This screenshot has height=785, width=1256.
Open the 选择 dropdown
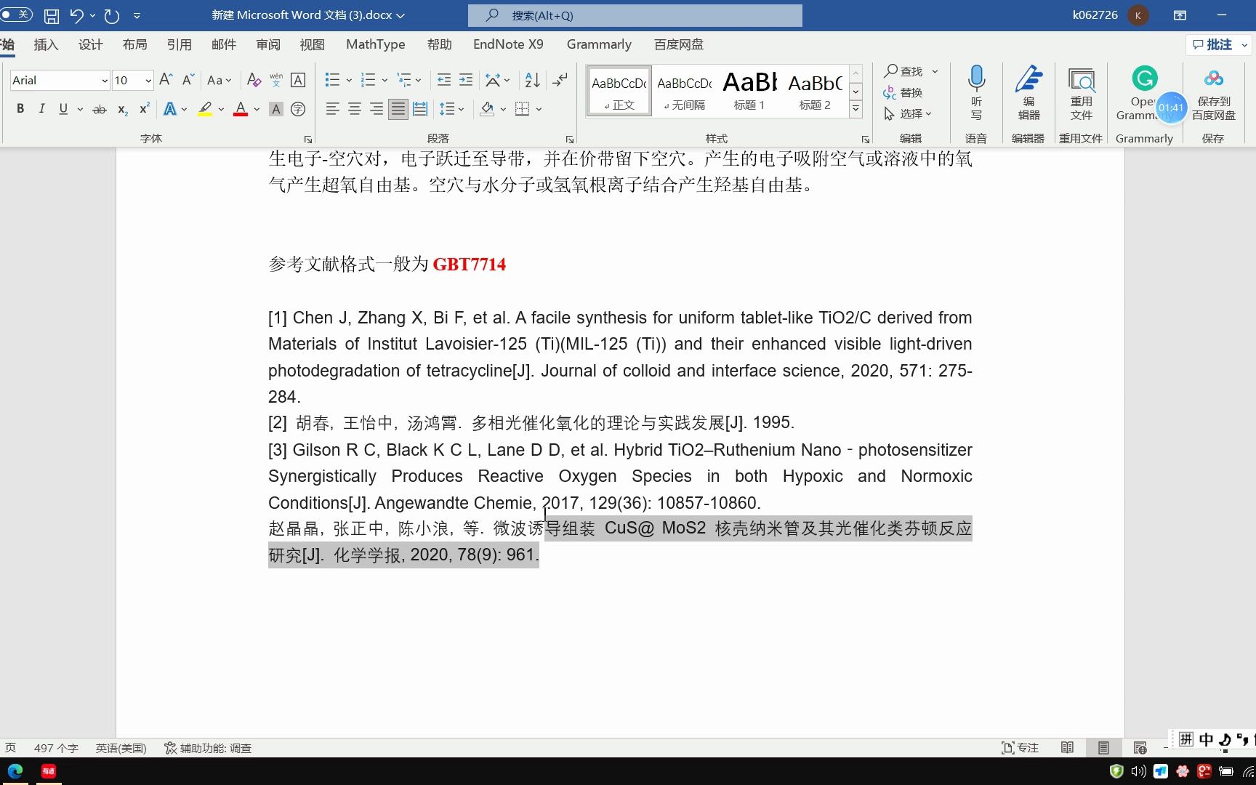coord(908,113)
